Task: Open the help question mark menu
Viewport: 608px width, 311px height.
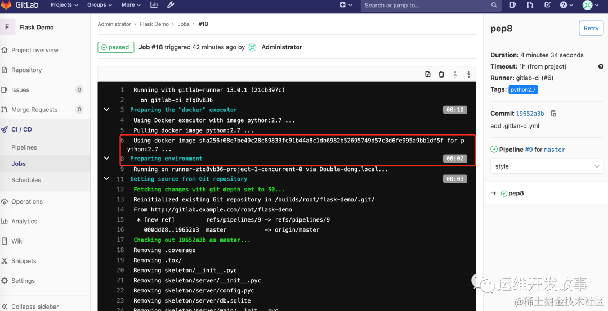Action: click(x=566, y=5)
